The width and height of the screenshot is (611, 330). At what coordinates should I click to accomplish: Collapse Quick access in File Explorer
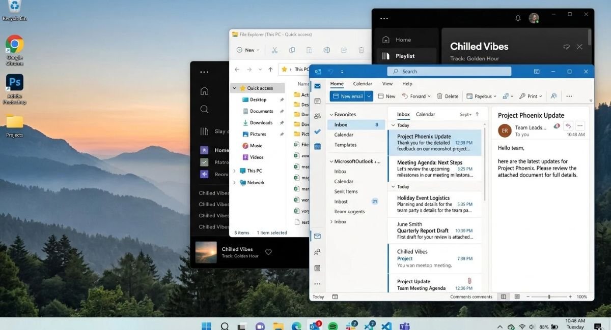[x=235, y=88]
